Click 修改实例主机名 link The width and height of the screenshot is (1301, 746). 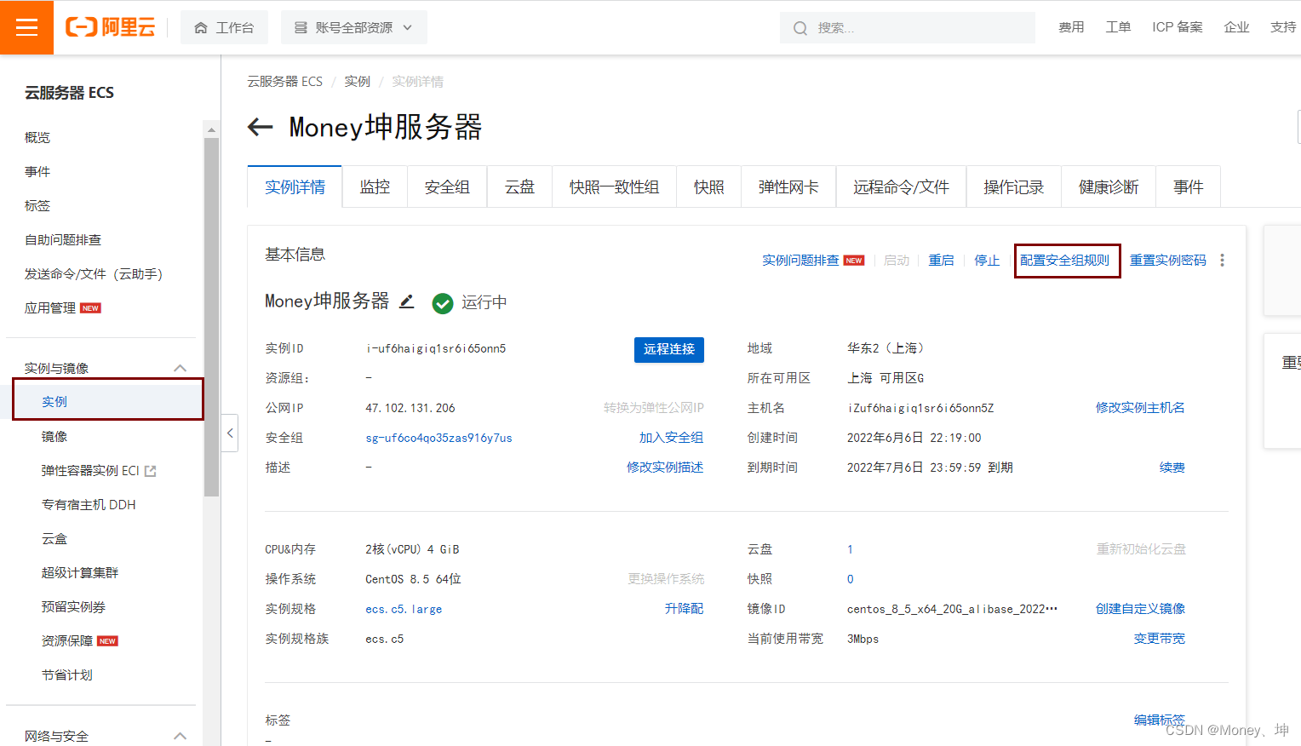tap(1140, 408)
